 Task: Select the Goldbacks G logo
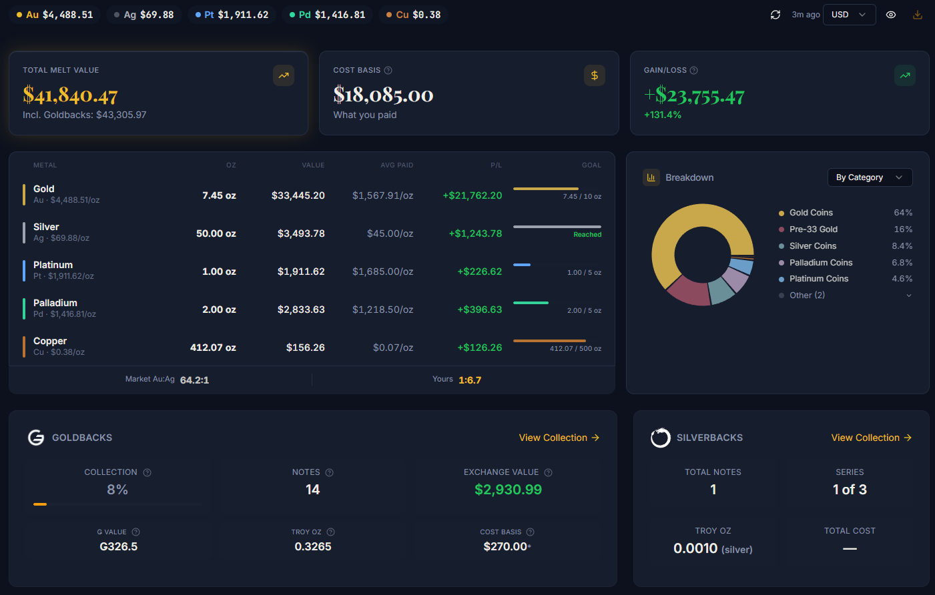click(x=36, y=438)
